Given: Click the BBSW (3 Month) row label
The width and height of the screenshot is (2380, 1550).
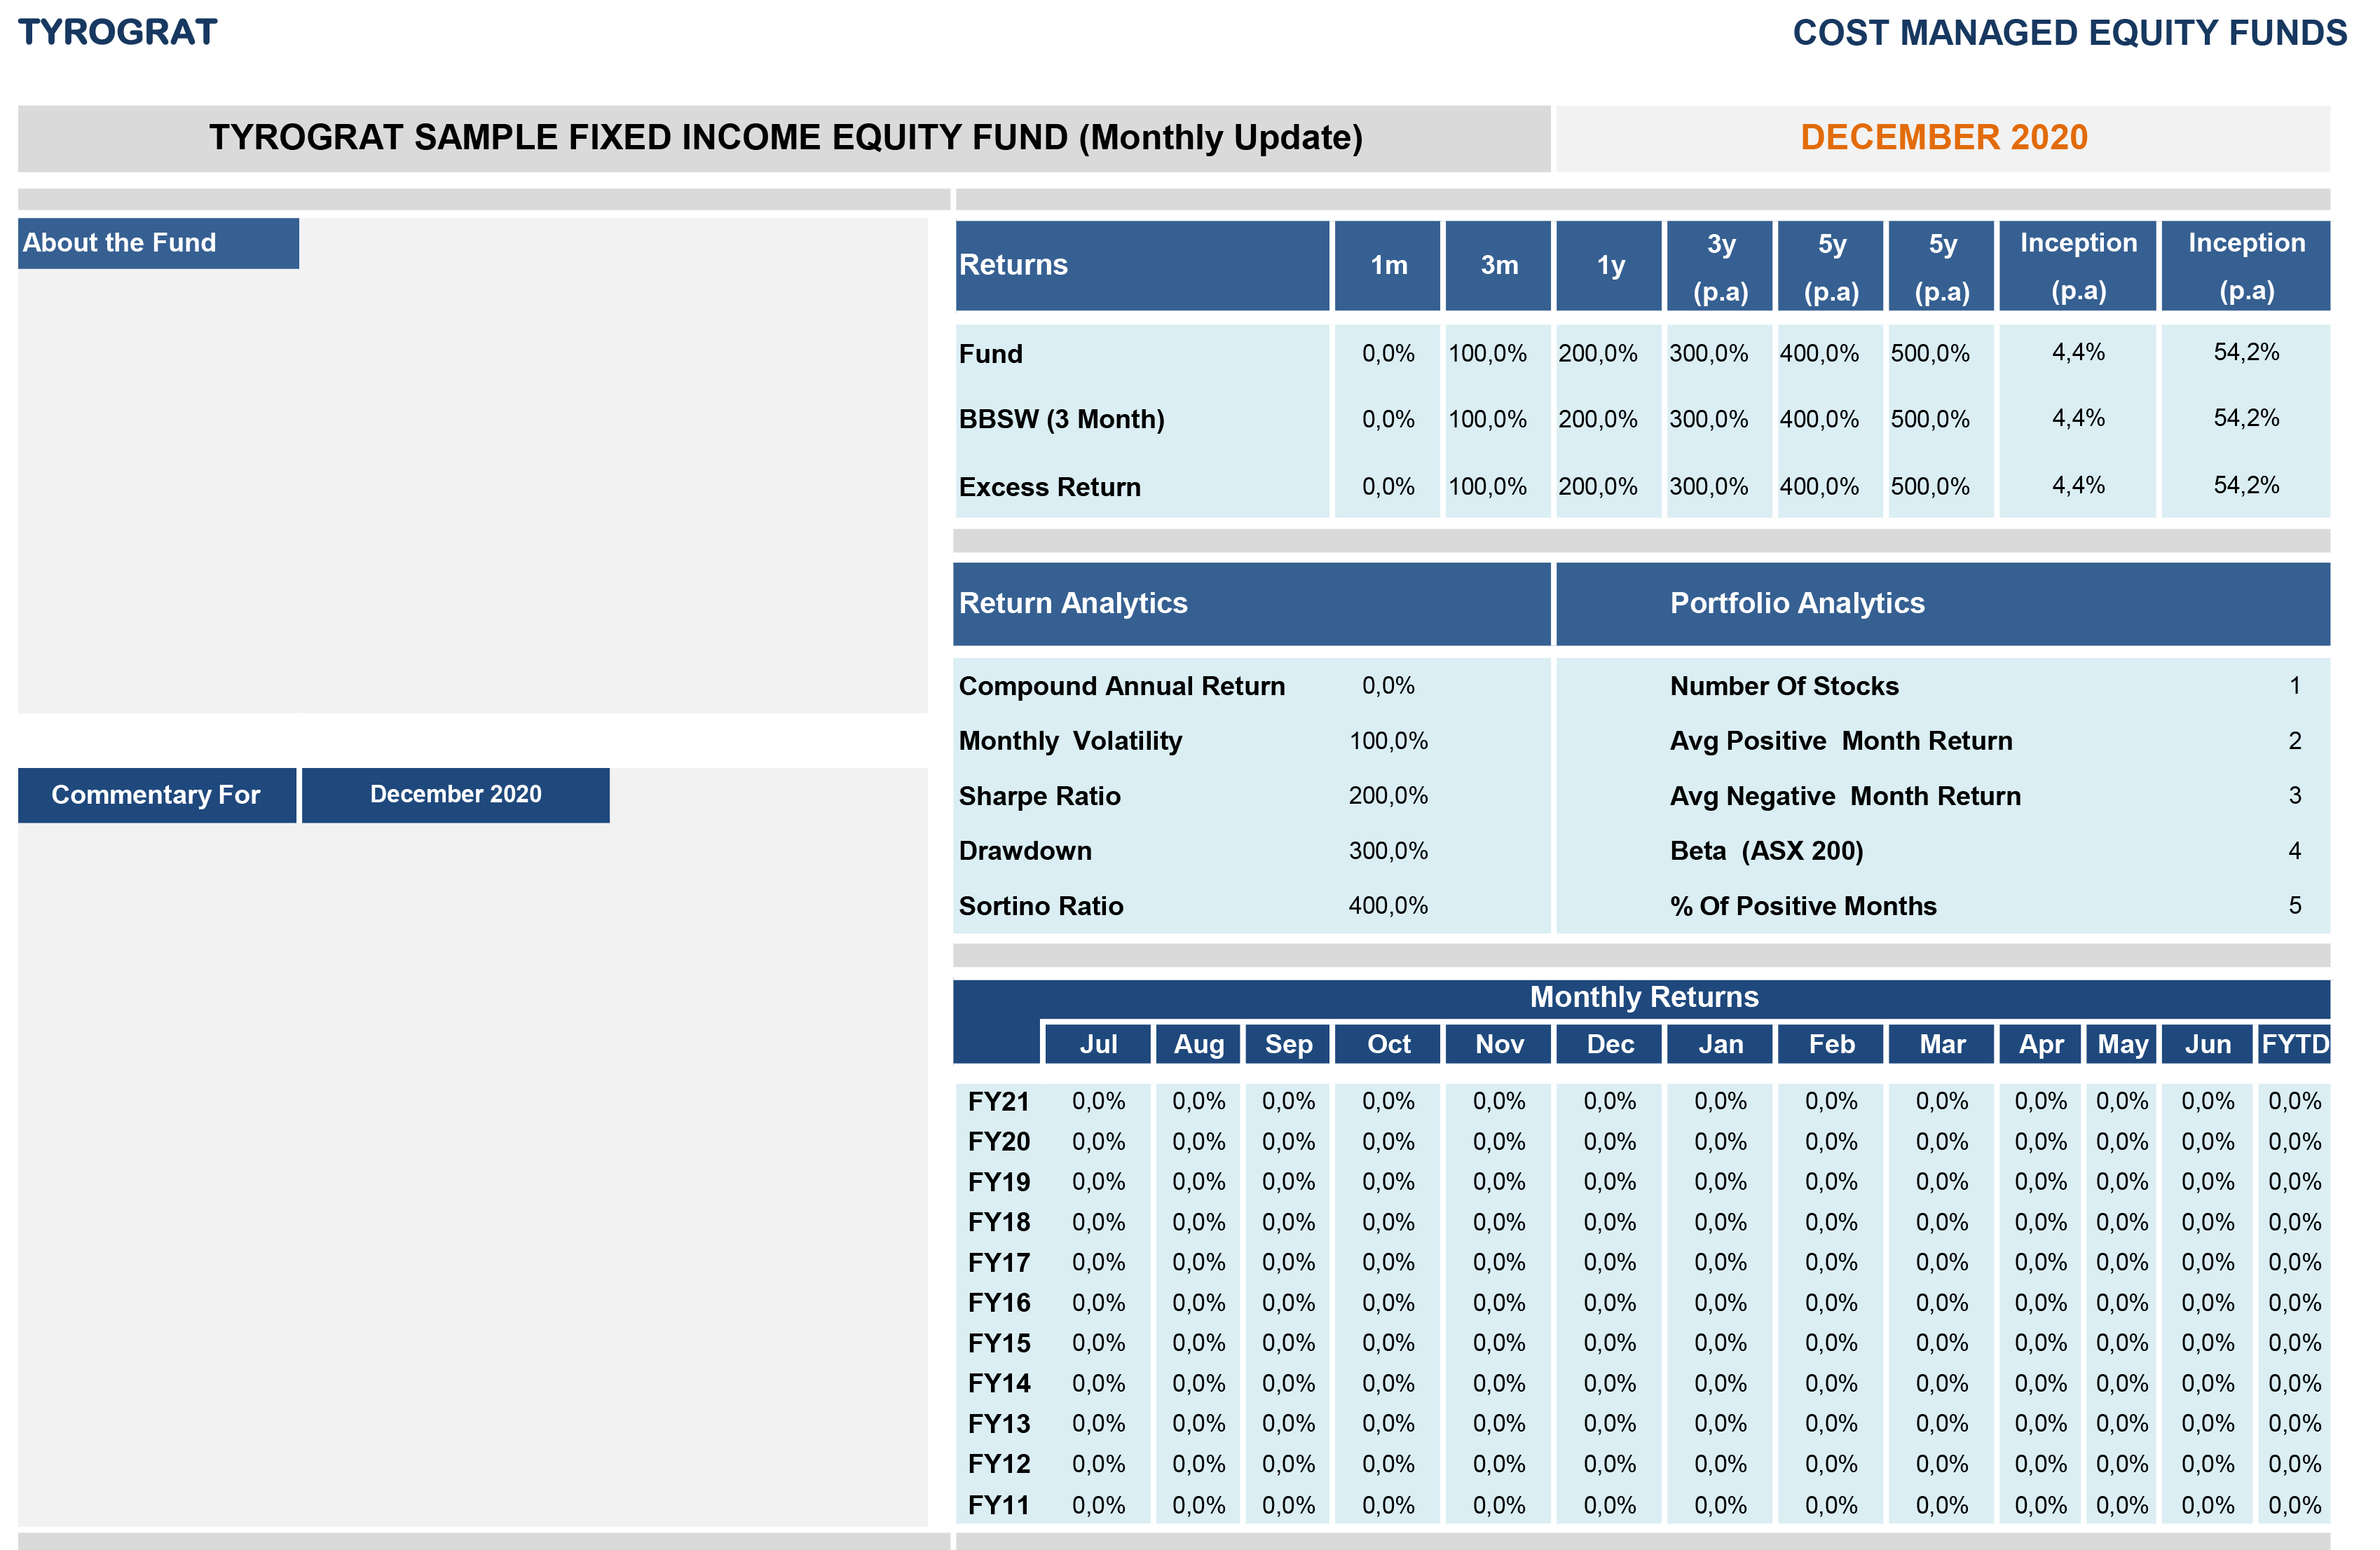Looking at the screenshot, I should click(x=1062, y=419).
